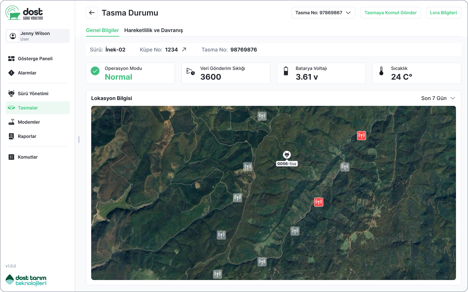This screenshot has height=292, width=468.
Task: Select the lower red antenna marker on map
Action: pyautogui.click(x=319, y=202)
